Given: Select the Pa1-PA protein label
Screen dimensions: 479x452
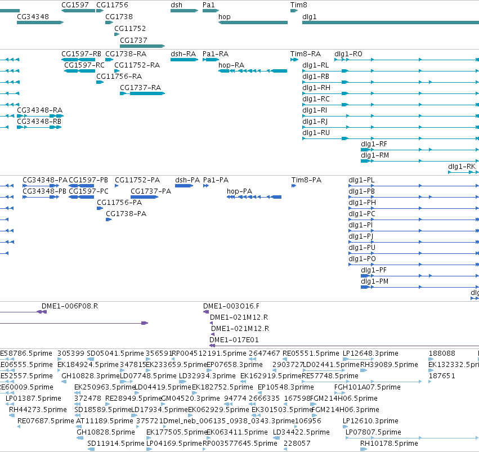Looking at the screenshot, I should coord(216,180).
